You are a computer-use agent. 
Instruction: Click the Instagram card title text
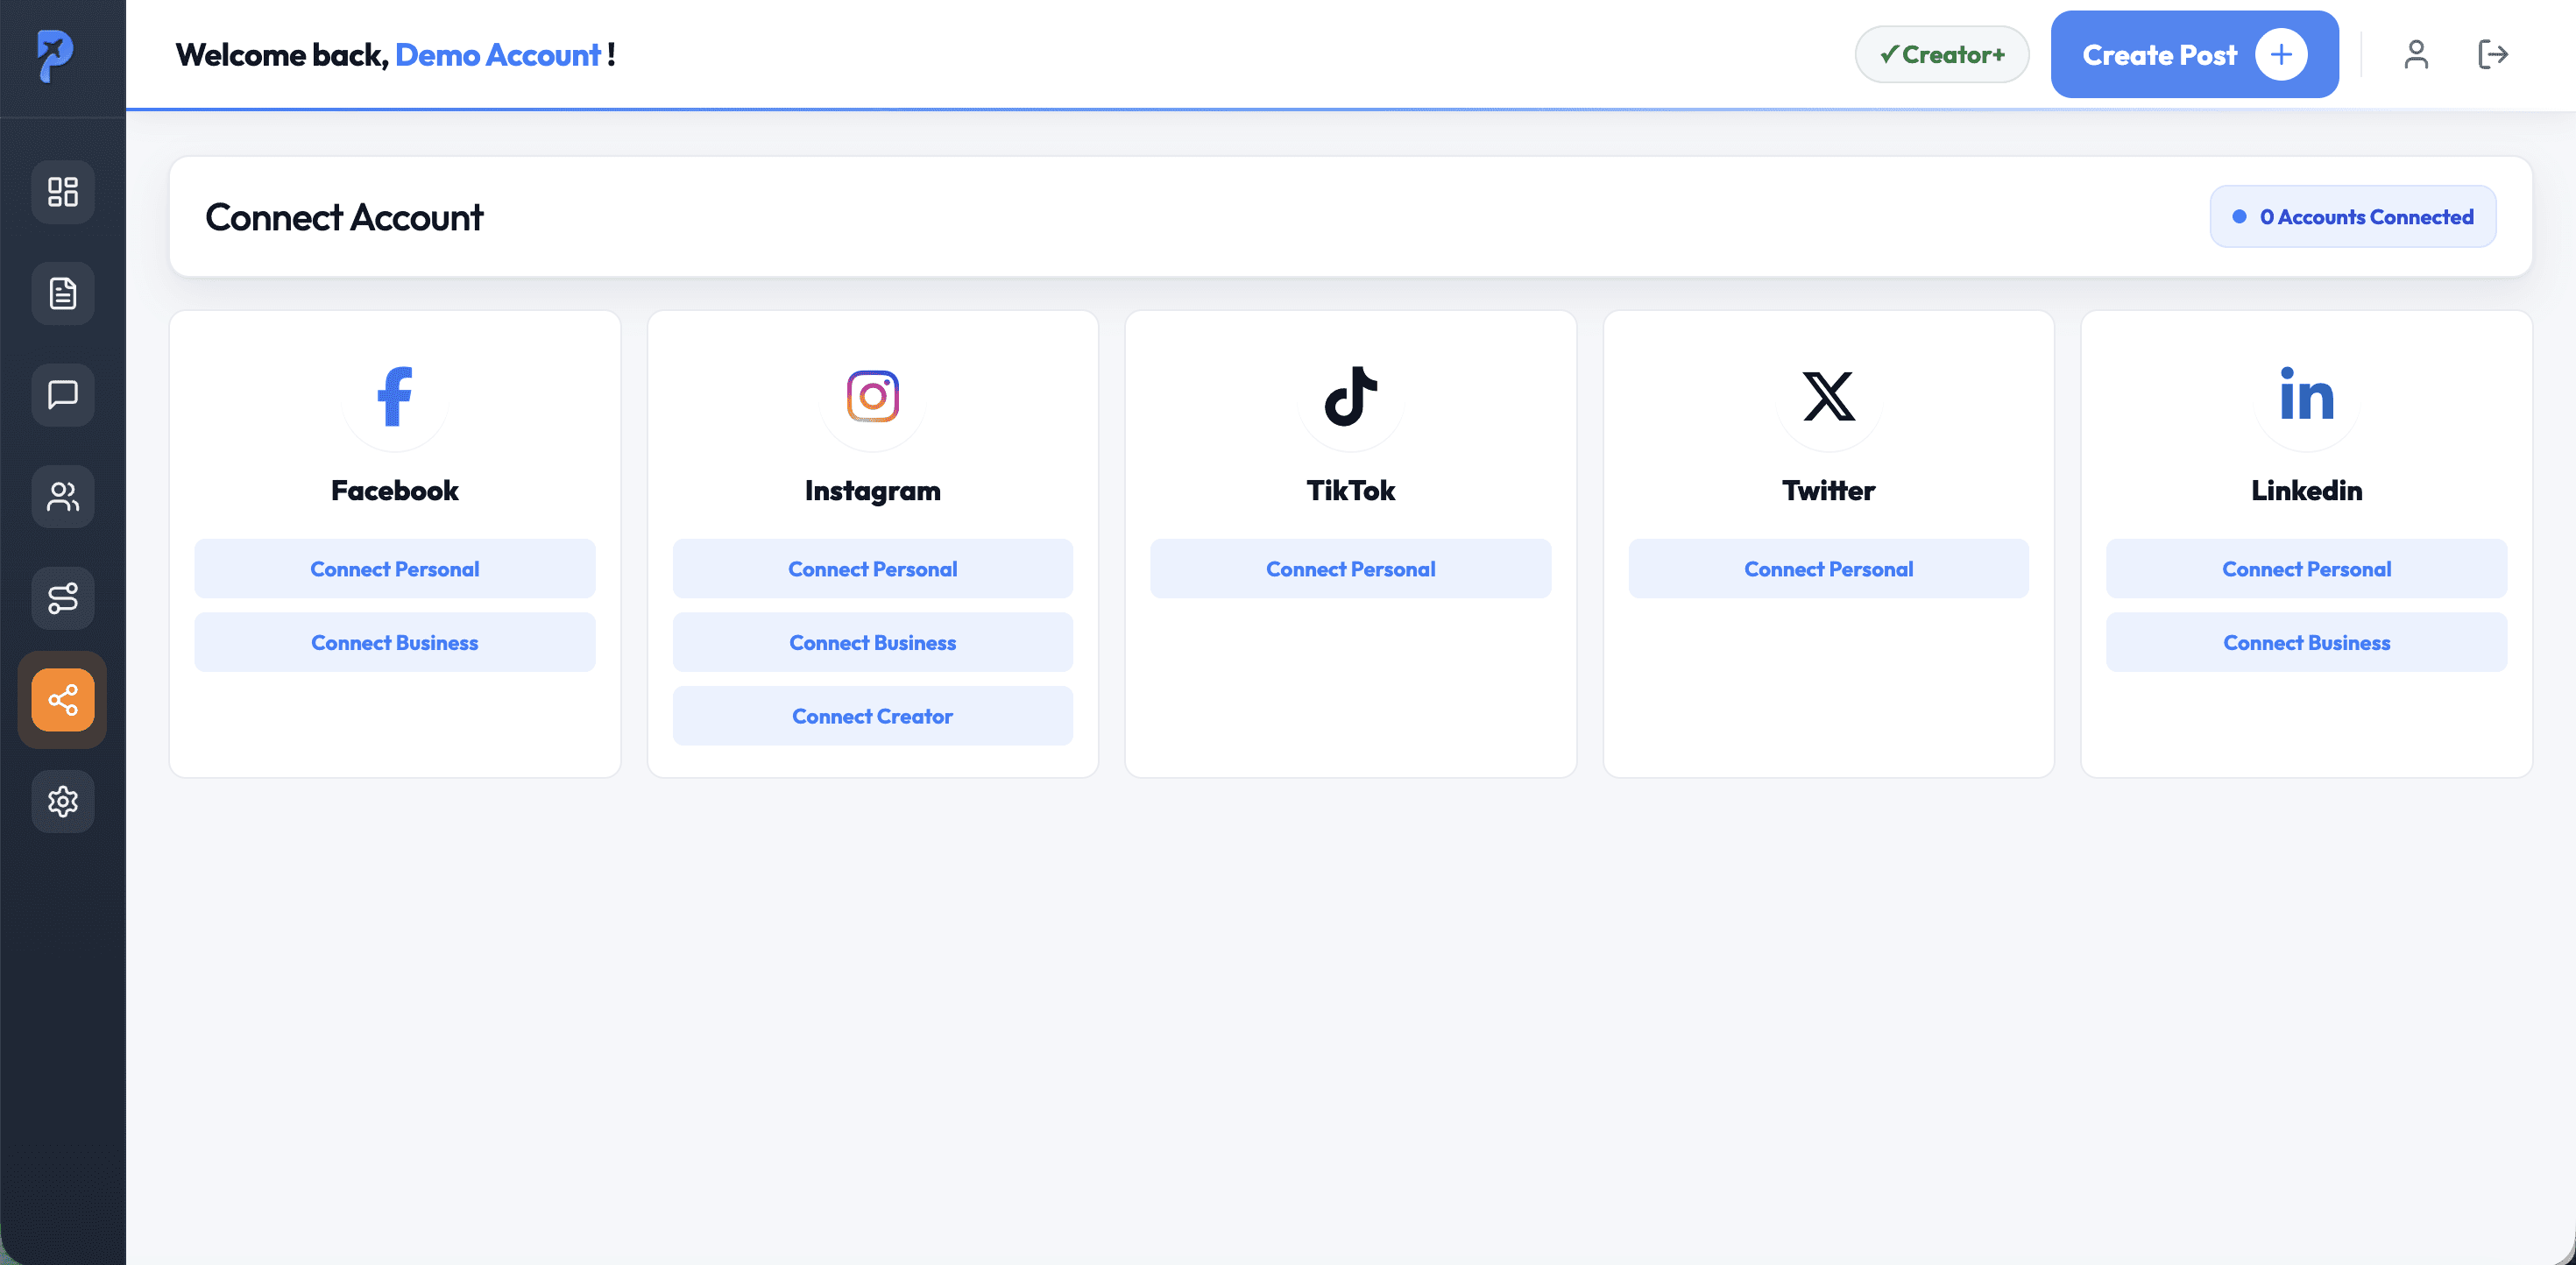873,491
